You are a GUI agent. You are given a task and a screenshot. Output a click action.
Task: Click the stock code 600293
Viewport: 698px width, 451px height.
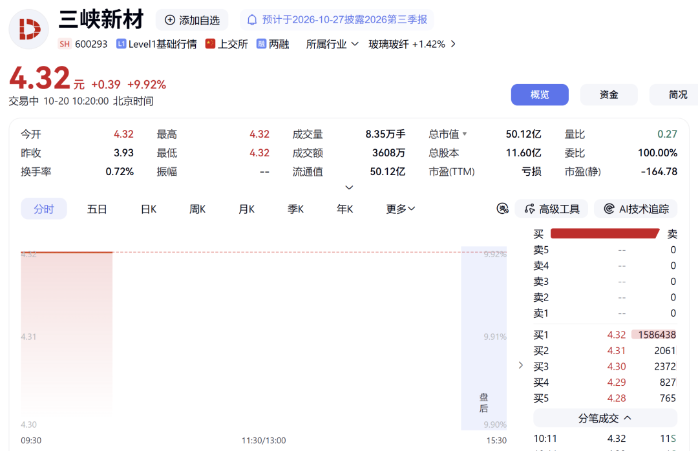point(91,44)
